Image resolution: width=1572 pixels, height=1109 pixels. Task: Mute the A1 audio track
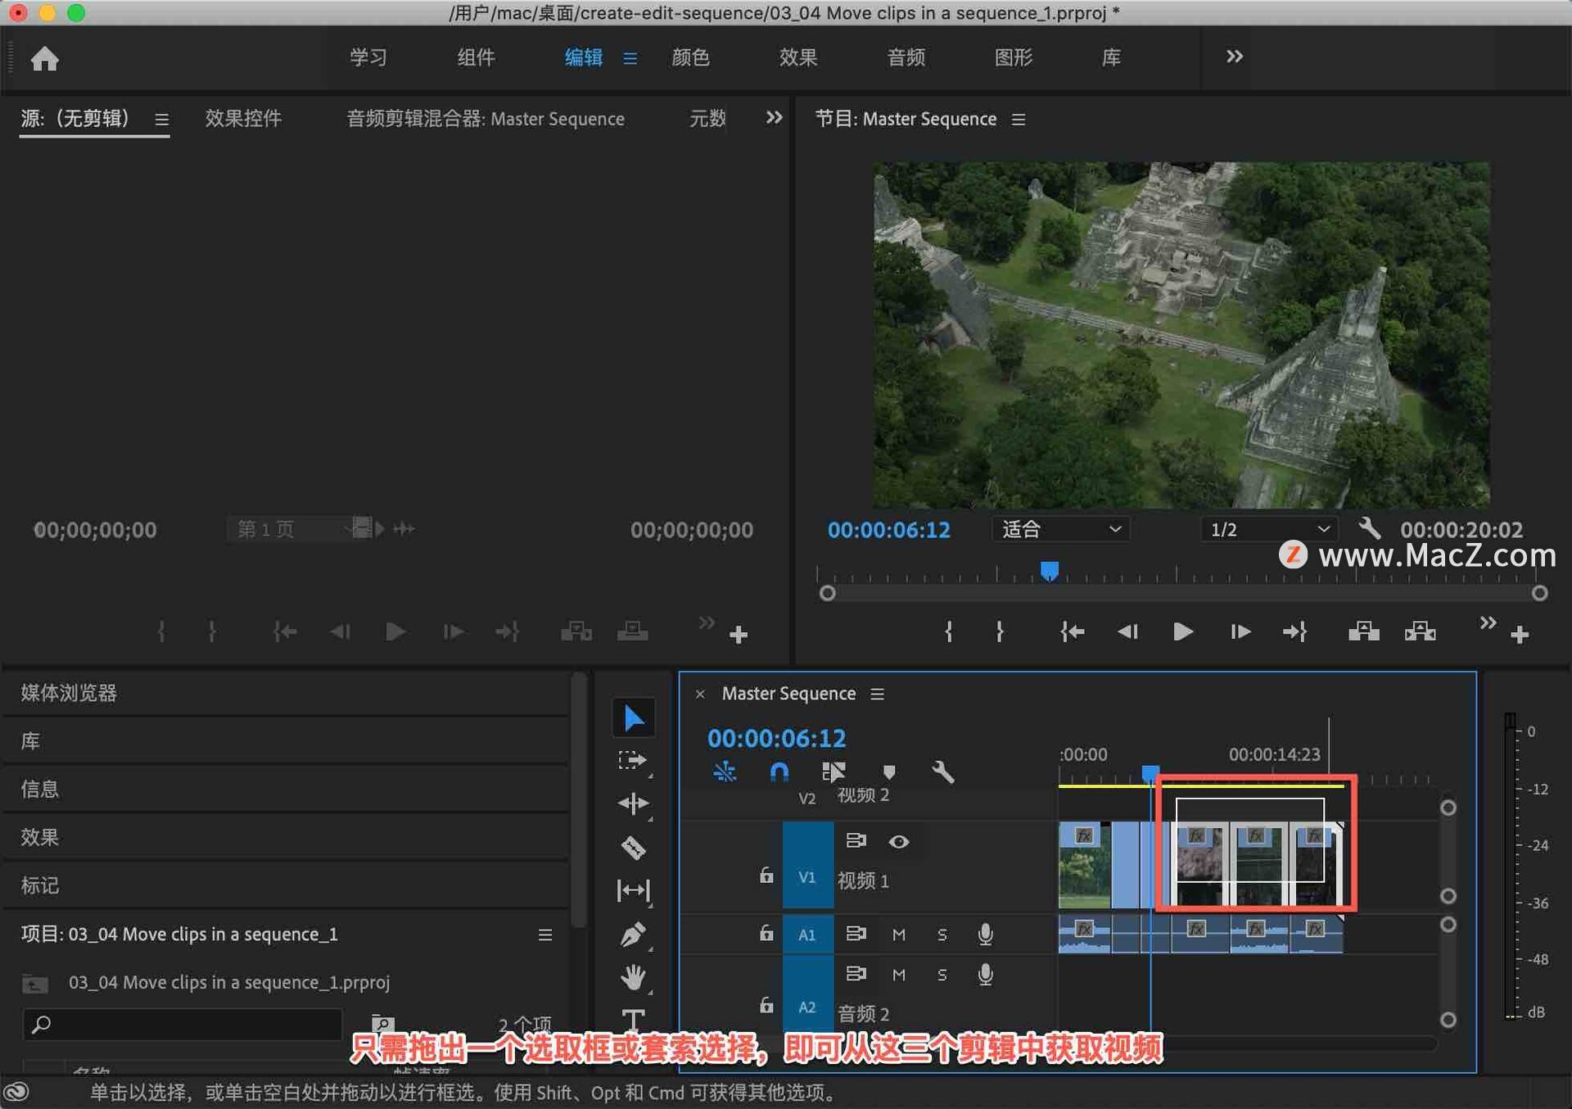899,934
